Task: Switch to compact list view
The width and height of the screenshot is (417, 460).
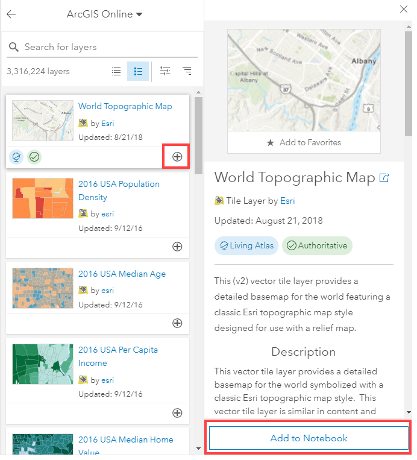Action: pos(116,71)
